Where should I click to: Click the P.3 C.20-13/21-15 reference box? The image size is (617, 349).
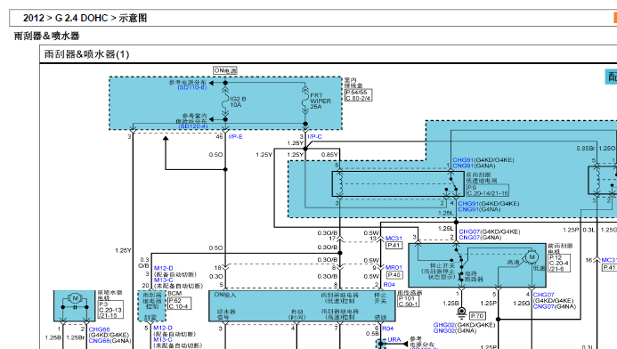pos(111,310)
